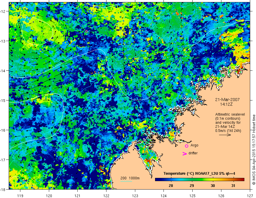The image size is (256, 198).
Task: Click the 'drifter' legend label
Action: click(193, 153)
